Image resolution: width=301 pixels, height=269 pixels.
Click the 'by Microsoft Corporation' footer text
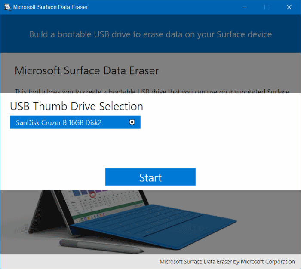(264, 262)
